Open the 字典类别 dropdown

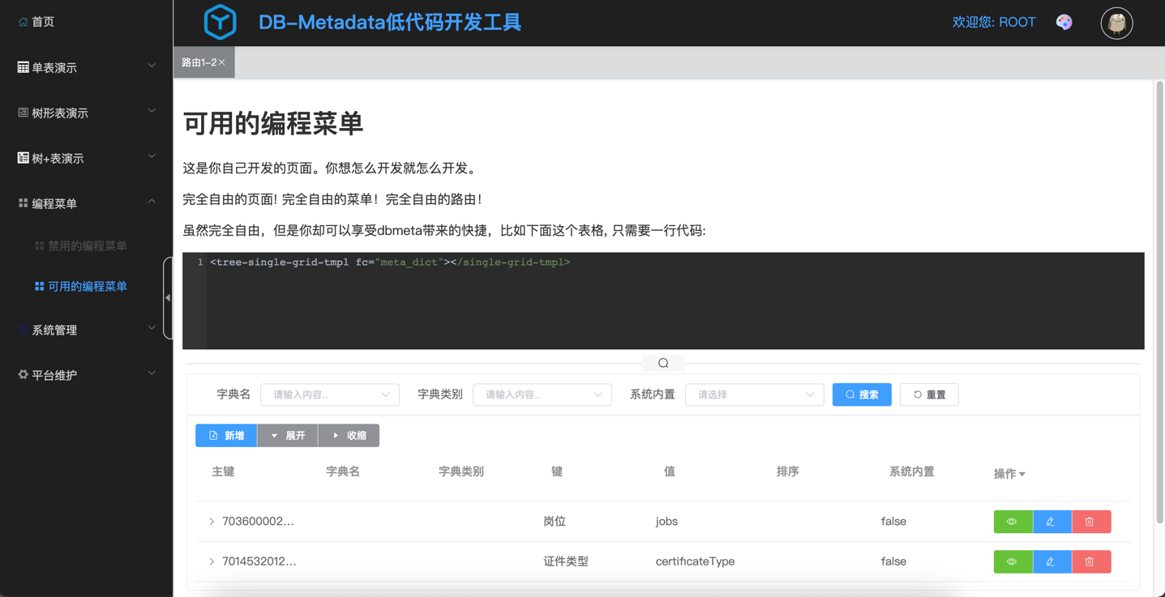pos(542,394)
